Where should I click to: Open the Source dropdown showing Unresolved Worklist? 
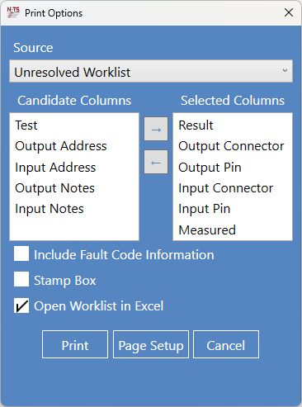(151, 71)
